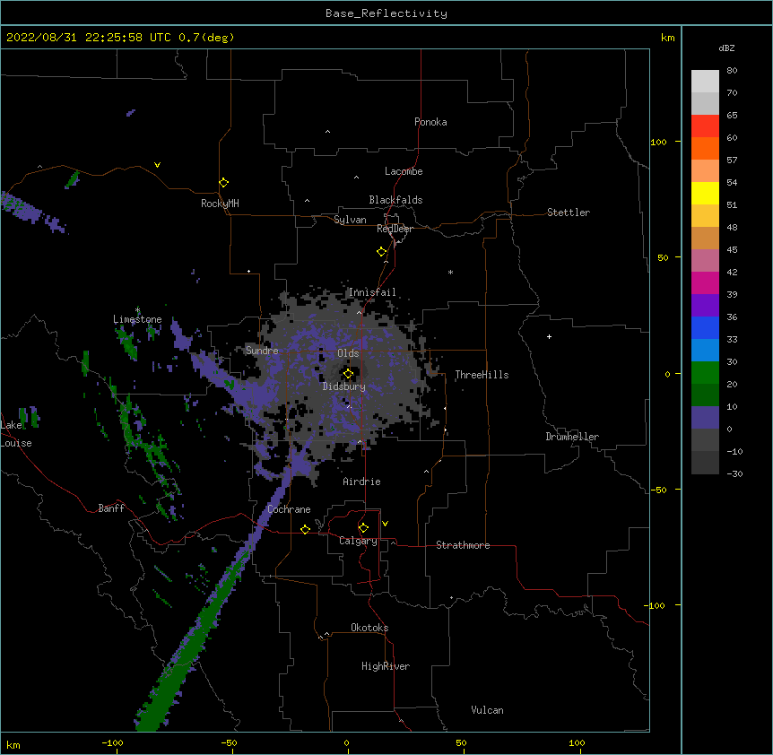Click the HighRiver label
This screenshot has height=755, width=773.
click(386, 666)
